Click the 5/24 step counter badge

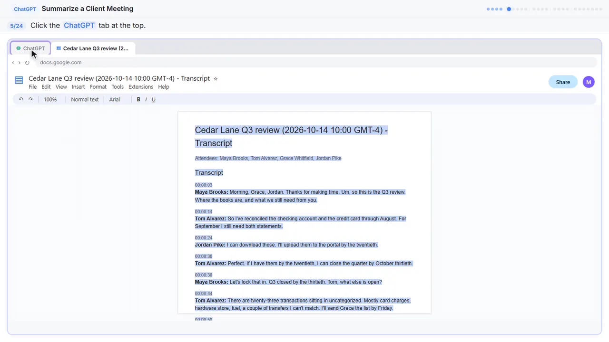[x=17, y=26]
